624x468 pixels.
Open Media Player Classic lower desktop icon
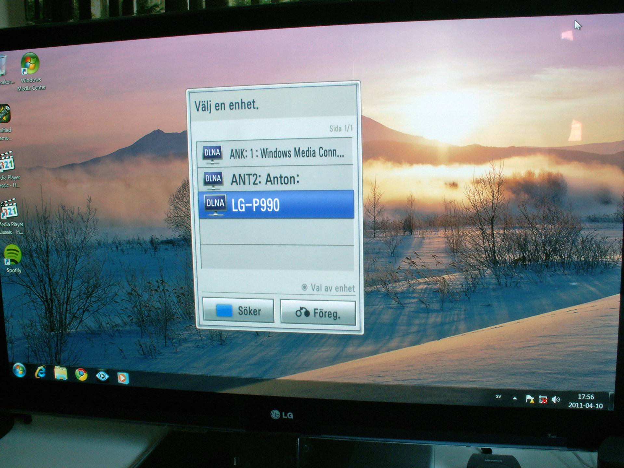(10, 210)
